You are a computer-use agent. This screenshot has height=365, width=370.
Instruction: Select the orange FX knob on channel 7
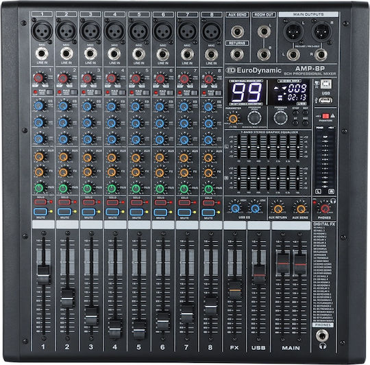point(184,172)
